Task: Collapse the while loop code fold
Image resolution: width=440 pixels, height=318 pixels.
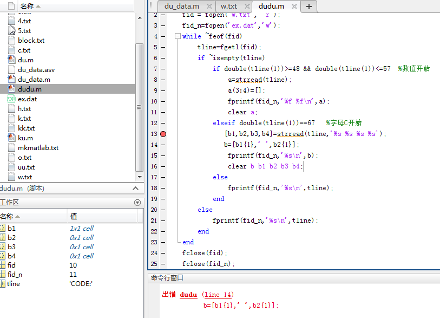Action: (x=178, y=36)
